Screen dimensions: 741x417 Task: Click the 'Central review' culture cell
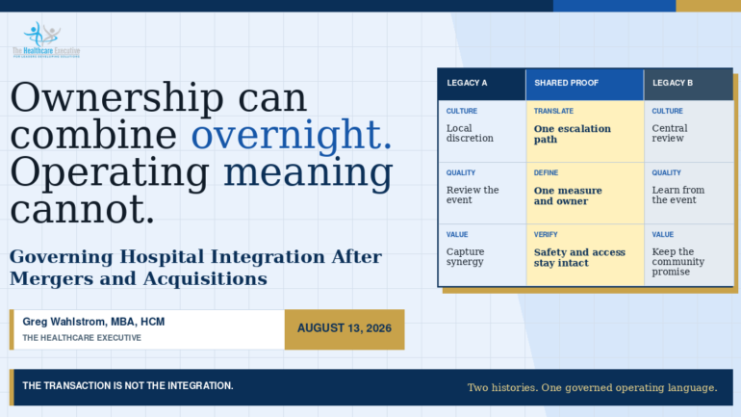[x=688, y=131]
